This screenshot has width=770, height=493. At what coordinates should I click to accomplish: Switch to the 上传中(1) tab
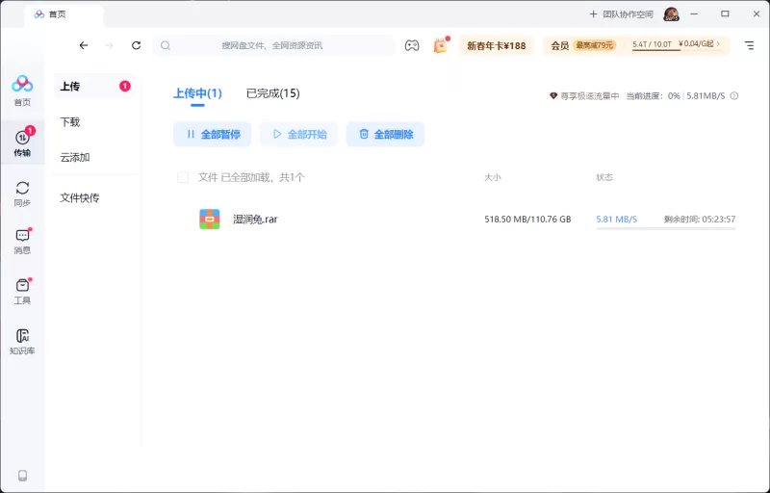click(197, 93)
